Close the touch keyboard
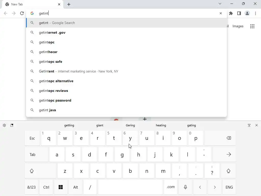The height and width of the screenshot is (196, 261). 256,125
